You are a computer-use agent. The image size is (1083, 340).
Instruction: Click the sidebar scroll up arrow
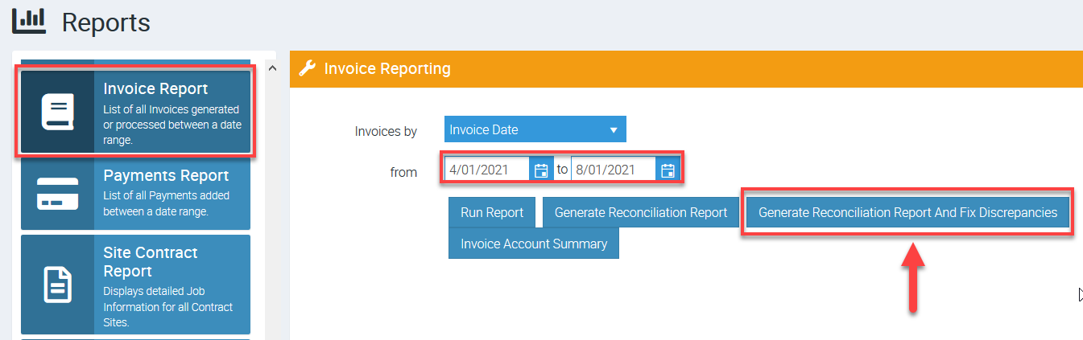(271, 68)
